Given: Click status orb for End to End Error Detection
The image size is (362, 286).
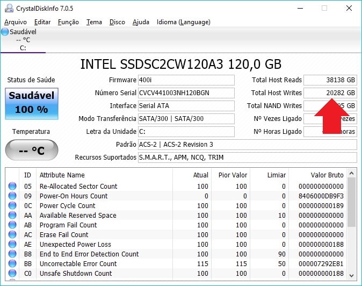Looking at the screenshot, I should pos(12,254).
